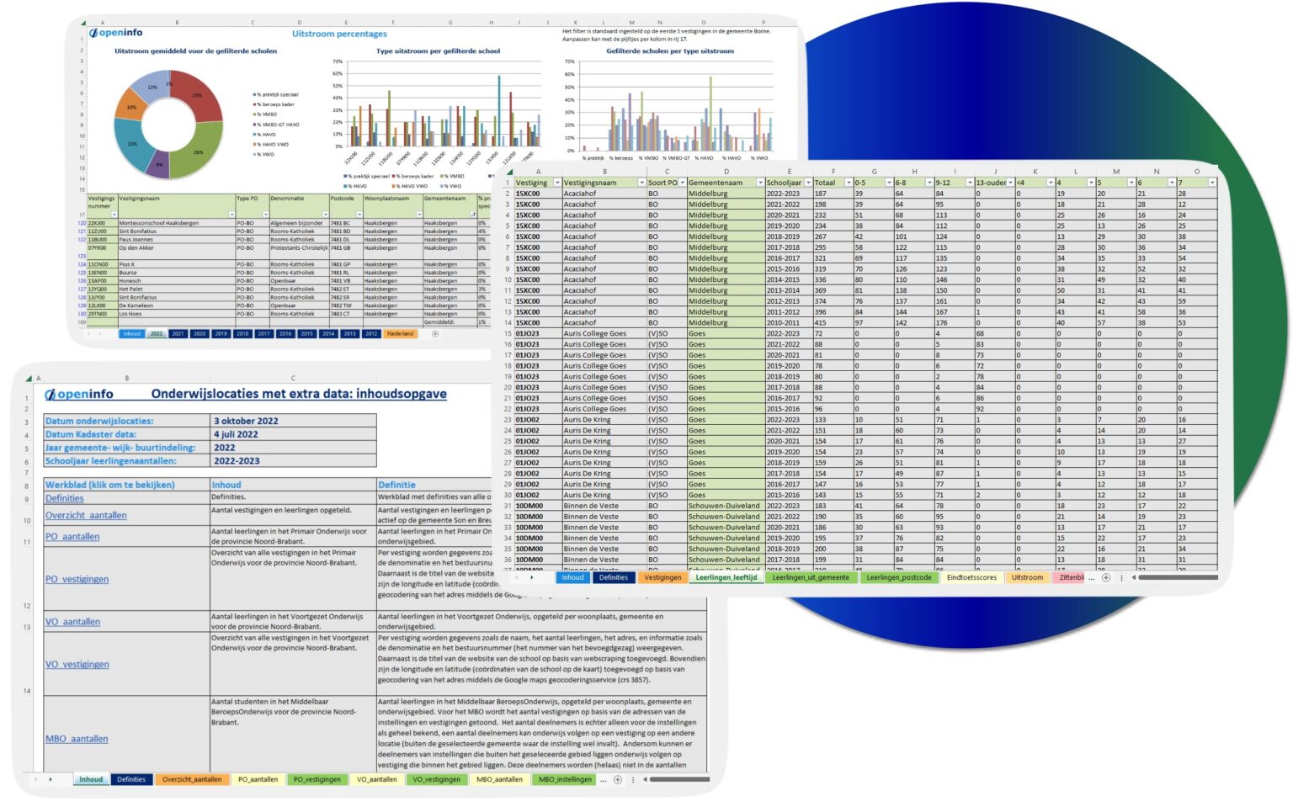Click the active filter icon on Woonplaatsnaam-adjacent Gemeentenaam column
Viewport: 1293px width, 807px height.
click(473, 215)
